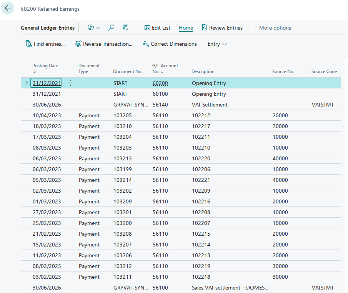Viewport: 348px width, 293px height.
Task: Click More options
Action: point(275,28)
